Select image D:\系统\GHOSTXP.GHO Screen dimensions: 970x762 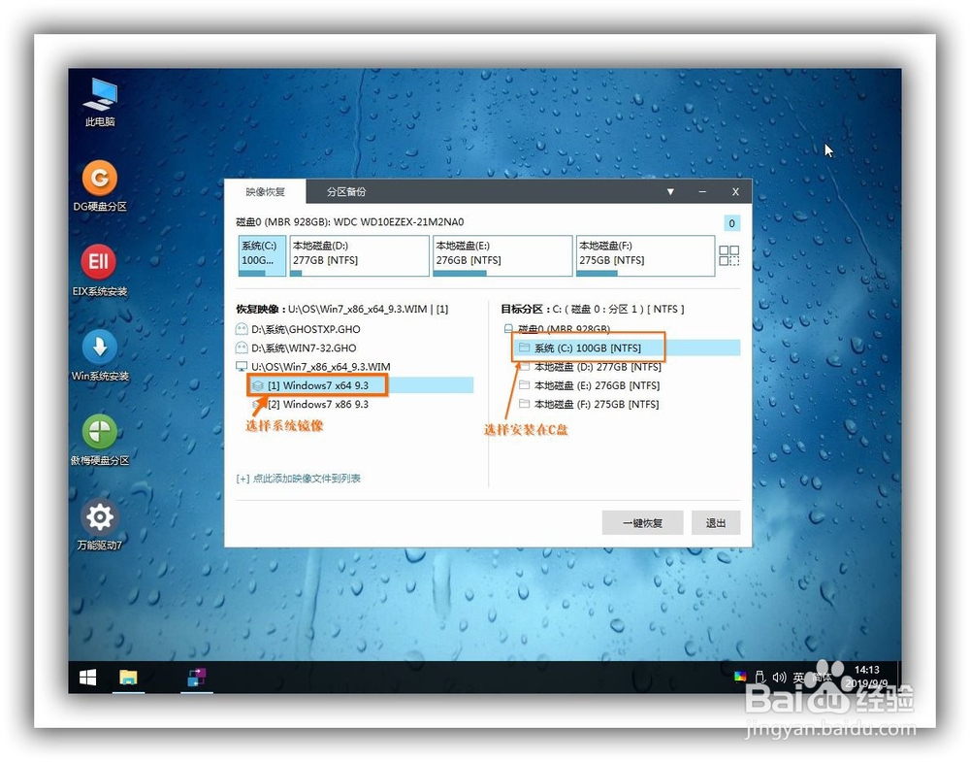(298, 329)
